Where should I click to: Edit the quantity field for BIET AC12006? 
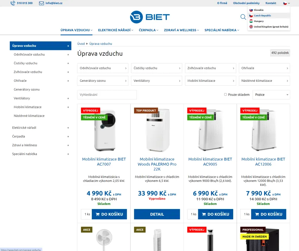246,214
